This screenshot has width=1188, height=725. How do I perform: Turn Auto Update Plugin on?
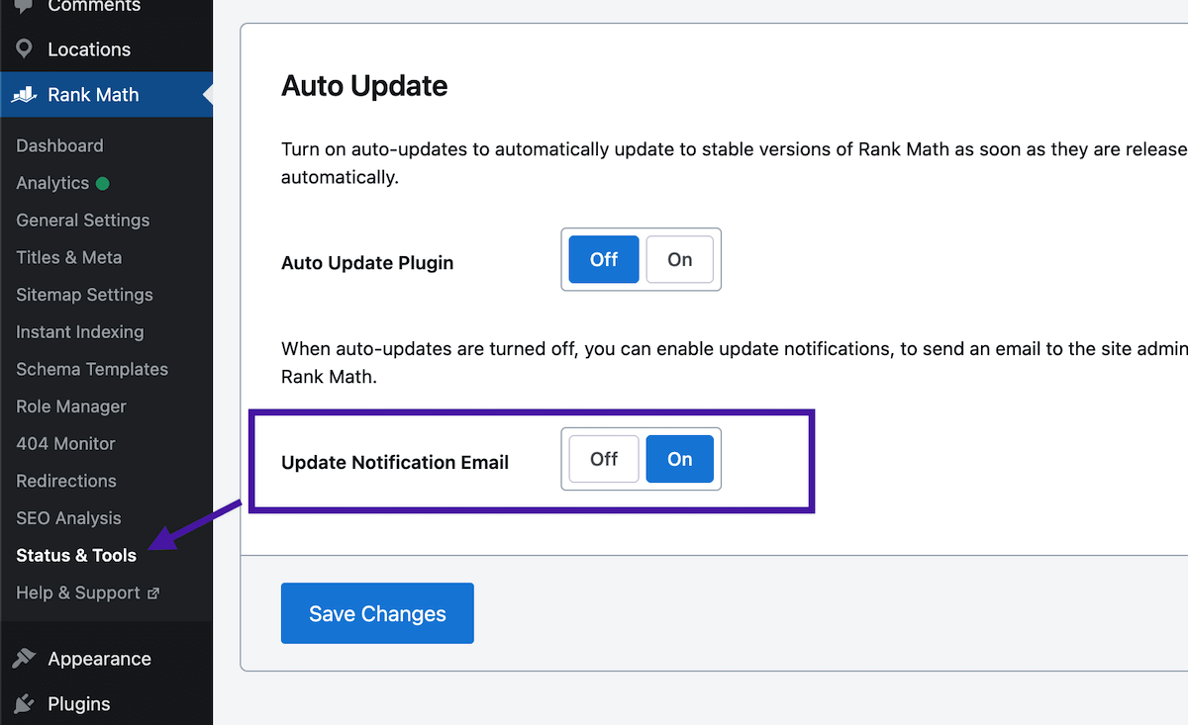pyautogui.click(x=679, y=260)
